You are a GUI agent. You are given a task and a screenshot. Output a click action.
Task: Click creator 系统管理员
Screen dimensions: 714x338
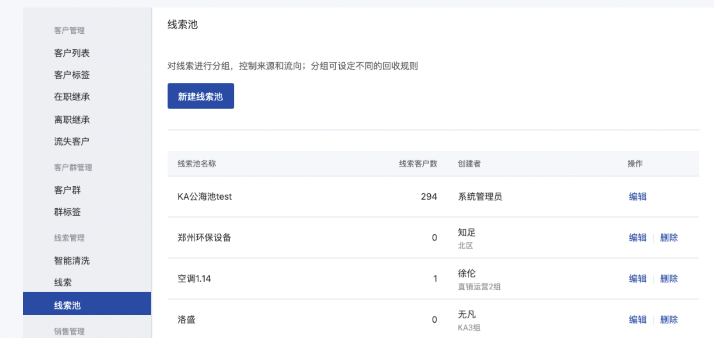pos(480,197)
